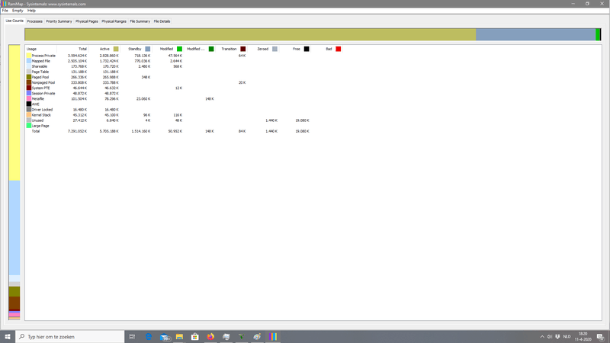Sort by the Total column header
The width and height of the screenshot is (610, 343).
(x=72, y=49)
